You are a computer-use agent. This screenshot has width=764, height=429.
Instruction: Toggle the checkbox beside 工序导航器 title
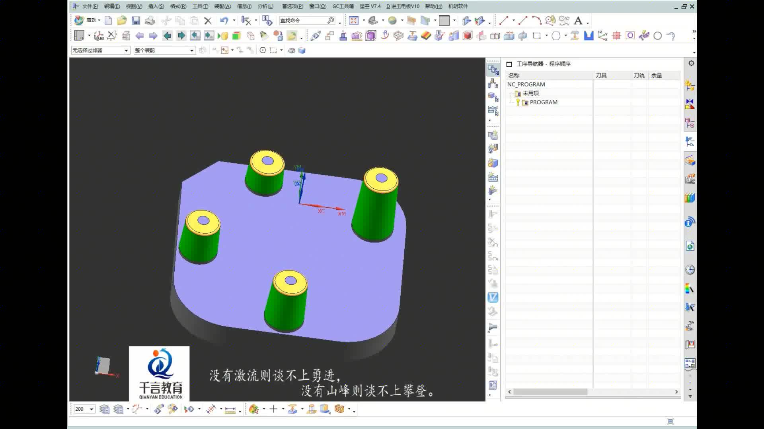(509, 64)
